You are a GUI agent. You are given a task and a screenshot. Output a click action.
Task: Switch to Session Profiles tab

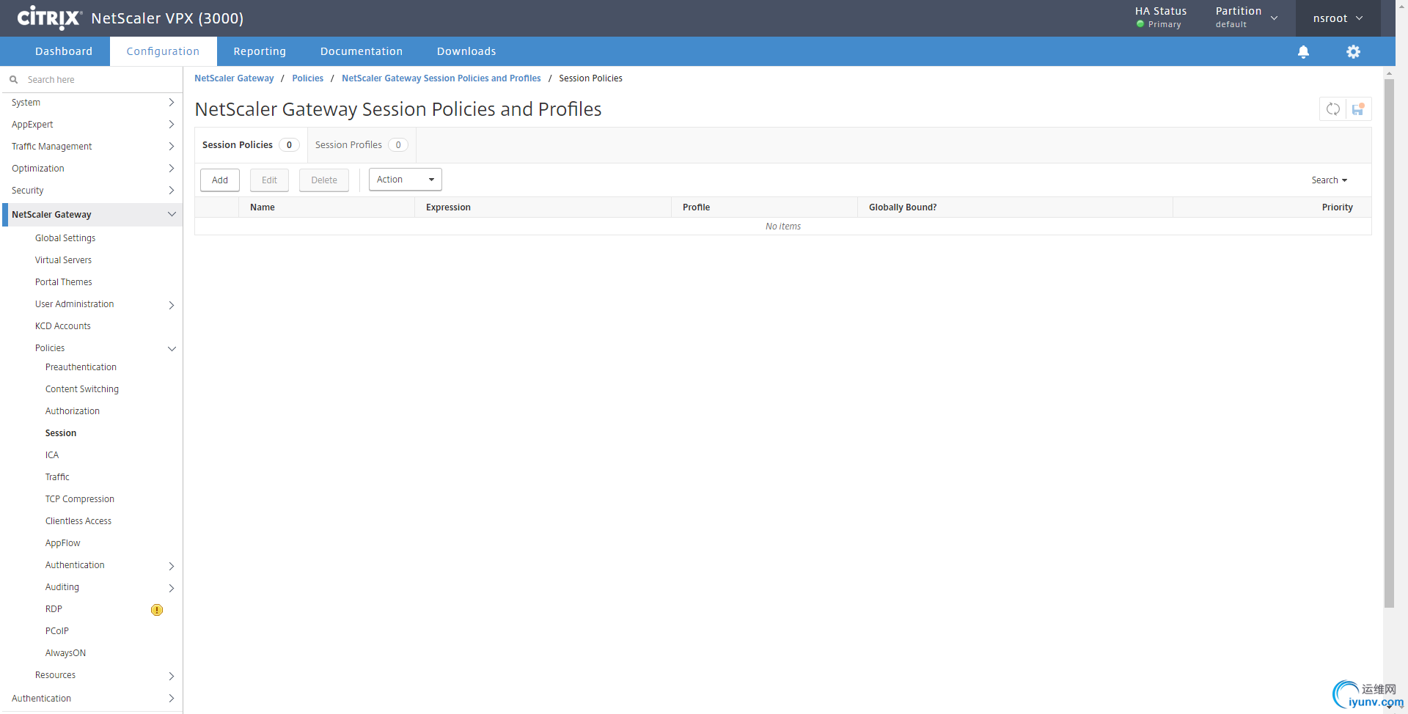(x=362, y=145)
